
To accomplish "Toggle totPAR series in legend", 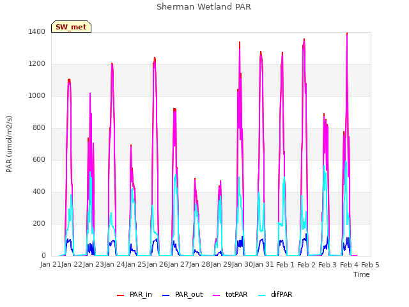I will tap(230, 294).
